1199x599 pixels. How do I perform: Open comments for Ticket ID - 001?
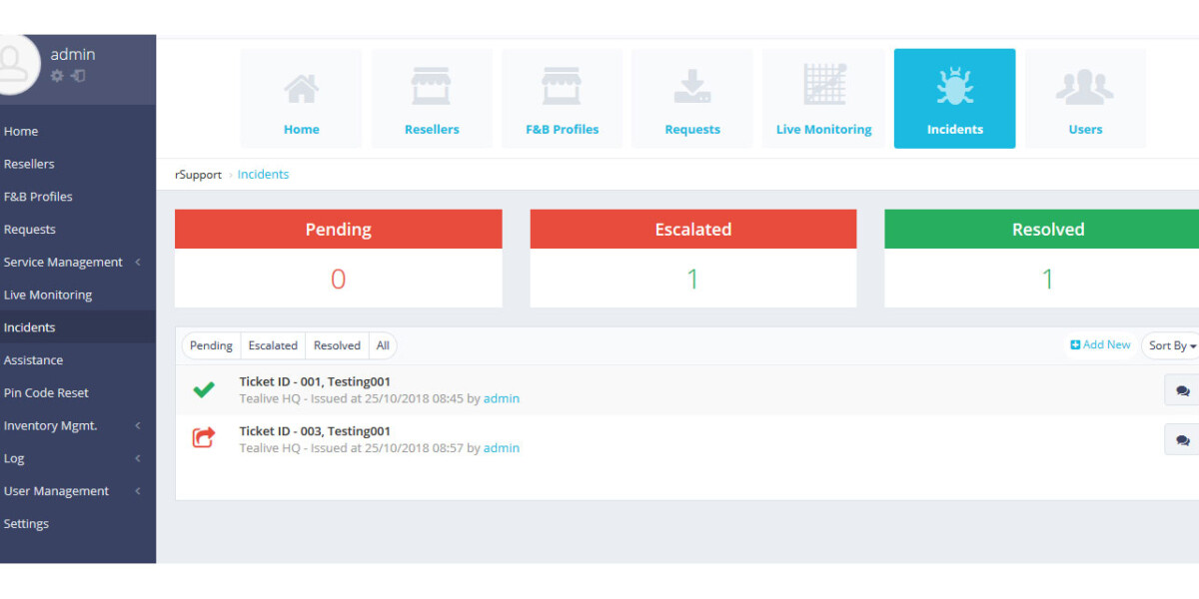(x=1182, y=390)
